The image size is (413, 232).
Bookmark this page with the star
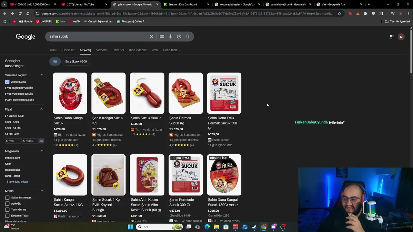click(x=339, y=14)
